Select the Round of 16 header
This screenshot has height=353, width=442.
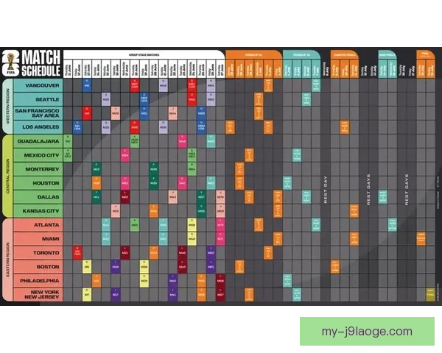pos(301,54)
